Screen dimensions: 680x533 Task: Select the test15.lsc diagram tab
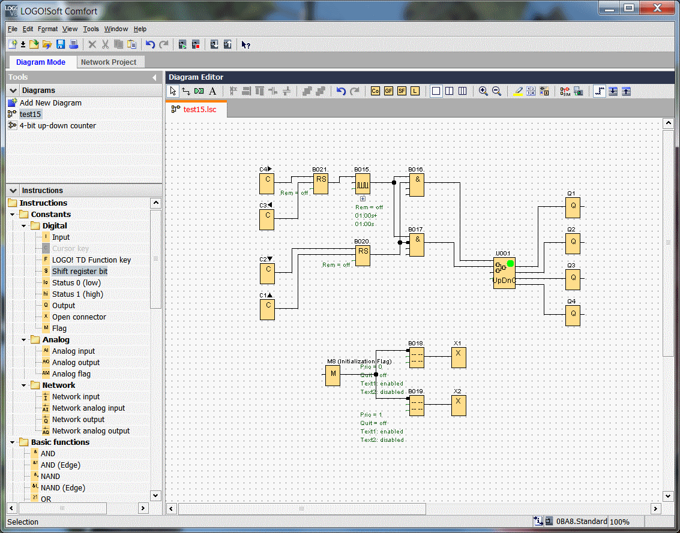click(x=196, y=109)
